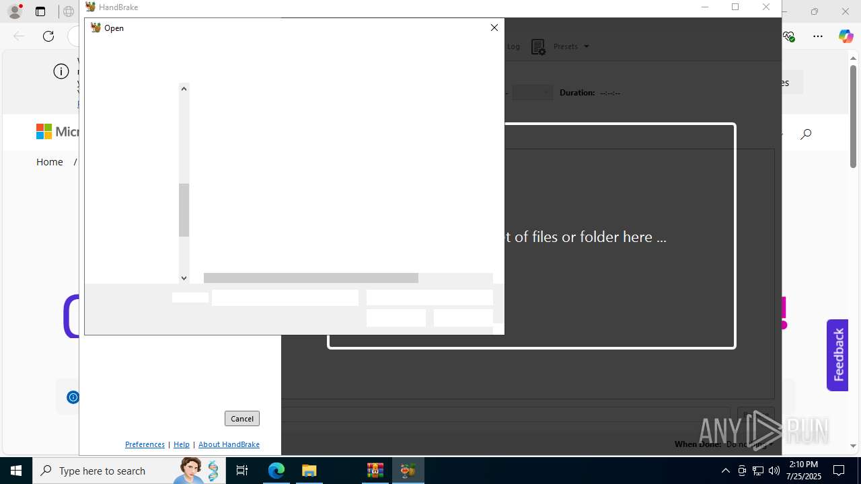Click the blue info icon on lower webpage
The height and width of the screenshot is (484, 861).
click(73, 397)
